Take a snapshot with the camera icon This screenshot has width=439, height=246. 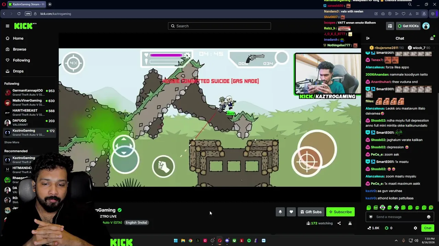pos(383,14)
